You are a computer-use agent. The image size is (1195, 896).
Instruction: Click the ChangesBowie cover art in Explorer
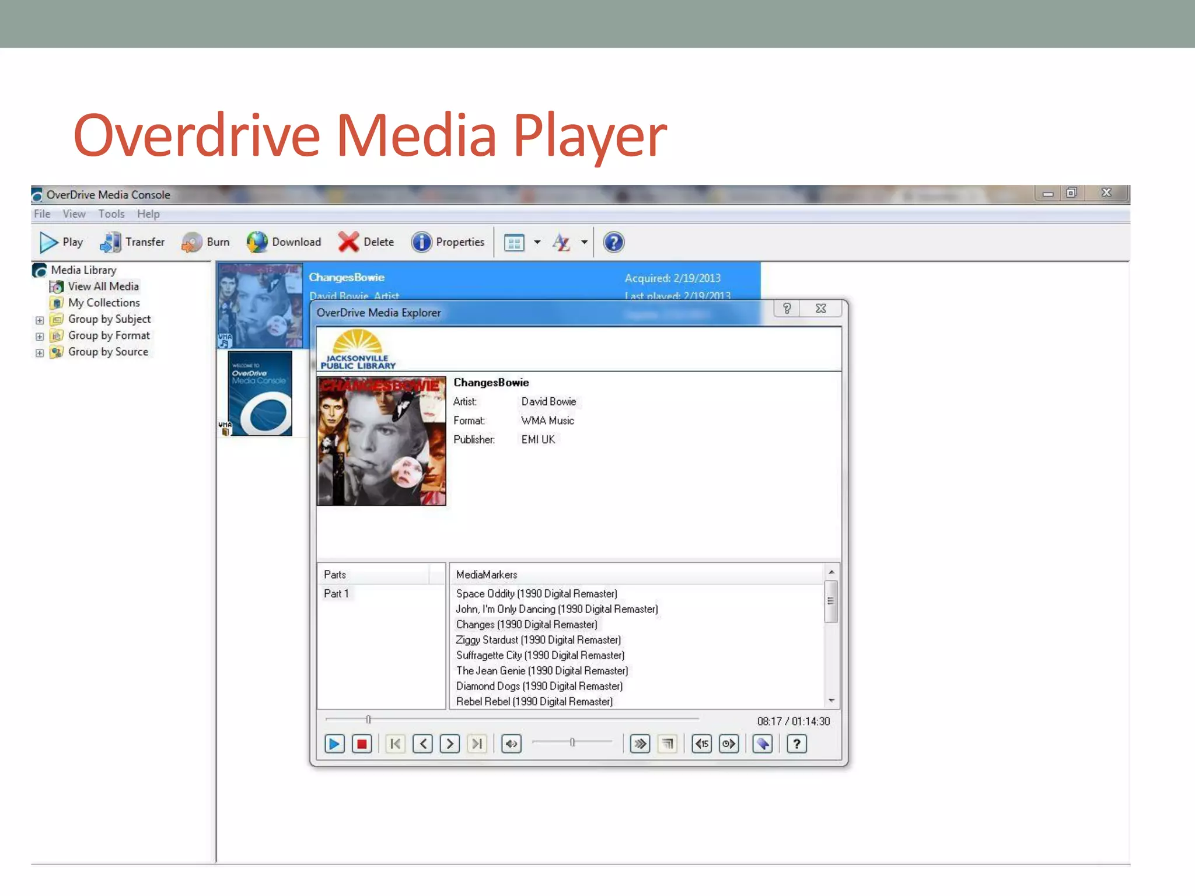click(382, 441)
